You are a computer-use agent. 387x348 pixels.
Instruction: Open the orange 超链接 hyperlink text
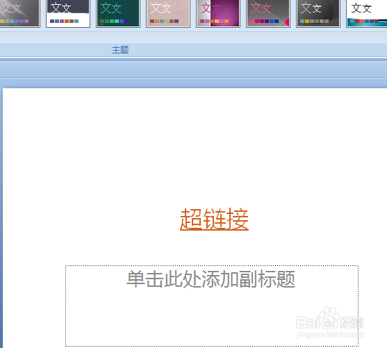click(214, 219)
